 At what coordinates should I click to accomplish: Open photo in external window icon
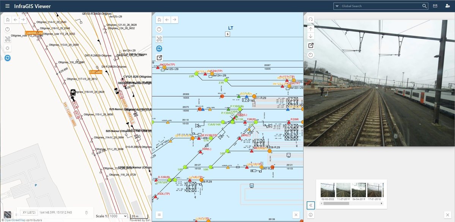pyautogui.click(x=310, y=46)
